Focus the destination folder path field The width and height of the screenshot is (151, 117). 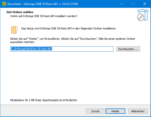pos(62,49)
